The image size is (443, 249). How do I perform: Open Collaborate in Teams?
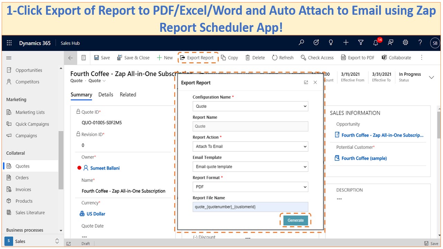396,58
